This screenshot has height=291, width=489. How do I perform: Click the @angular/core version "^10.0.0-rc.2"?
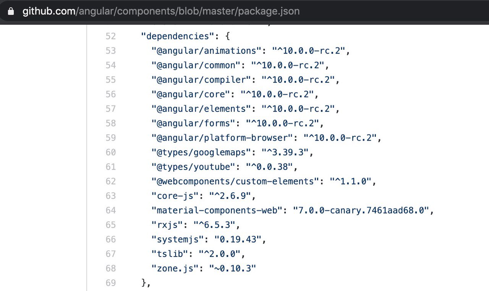[x=277, y=94]
